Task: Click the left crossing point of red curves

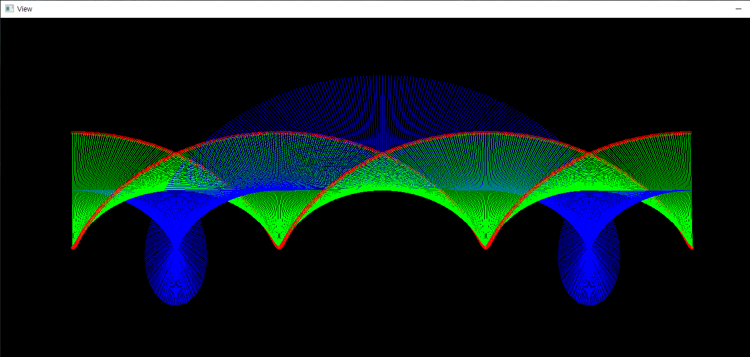Action: [x=176, y=153]
